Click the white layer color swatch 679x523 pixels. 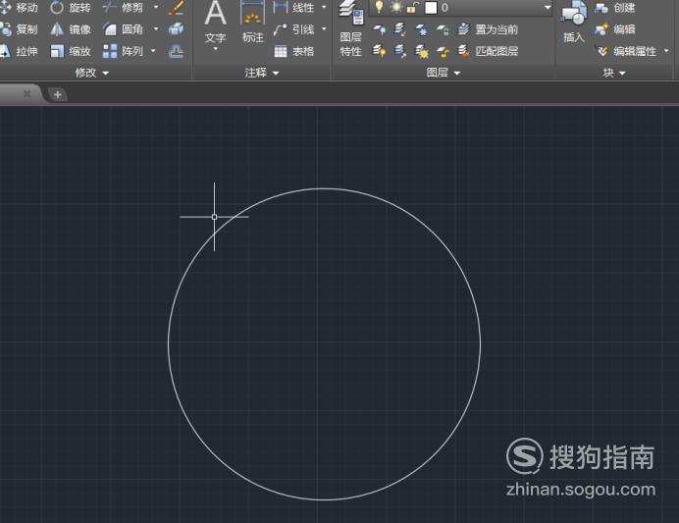pos(431,8)
